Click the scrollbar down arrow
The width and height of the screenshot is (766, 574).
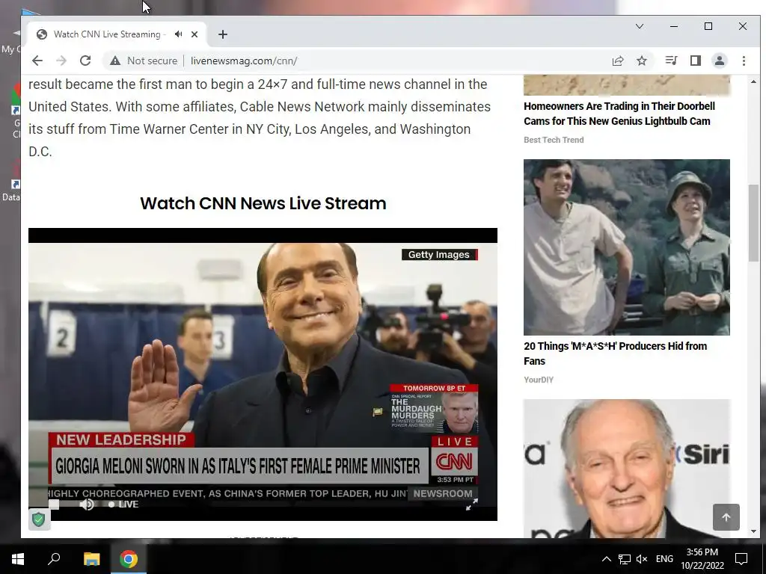pos(753,531)
